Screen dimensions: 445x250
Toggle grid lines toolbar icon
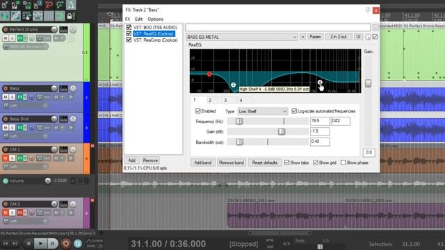[49, 16]
